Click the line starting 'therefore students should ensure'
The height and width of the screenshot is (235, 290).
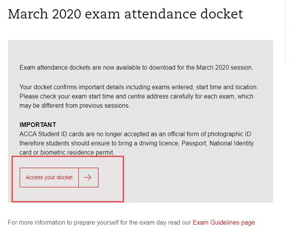tap(136, 143)
